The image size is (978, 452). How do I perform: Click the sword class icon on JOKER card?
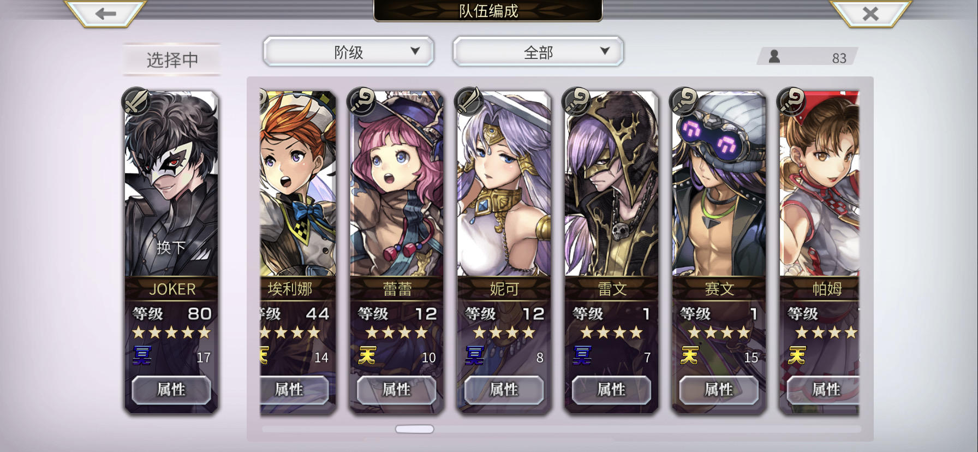click(136, 100)
